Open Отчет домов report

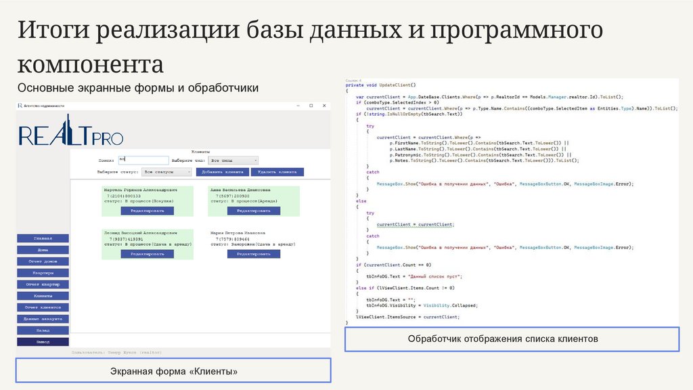[x=43, y=261]
